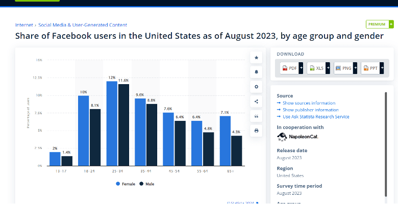
Task: Click the bell notification alert icon
Action: pos(256,72)
